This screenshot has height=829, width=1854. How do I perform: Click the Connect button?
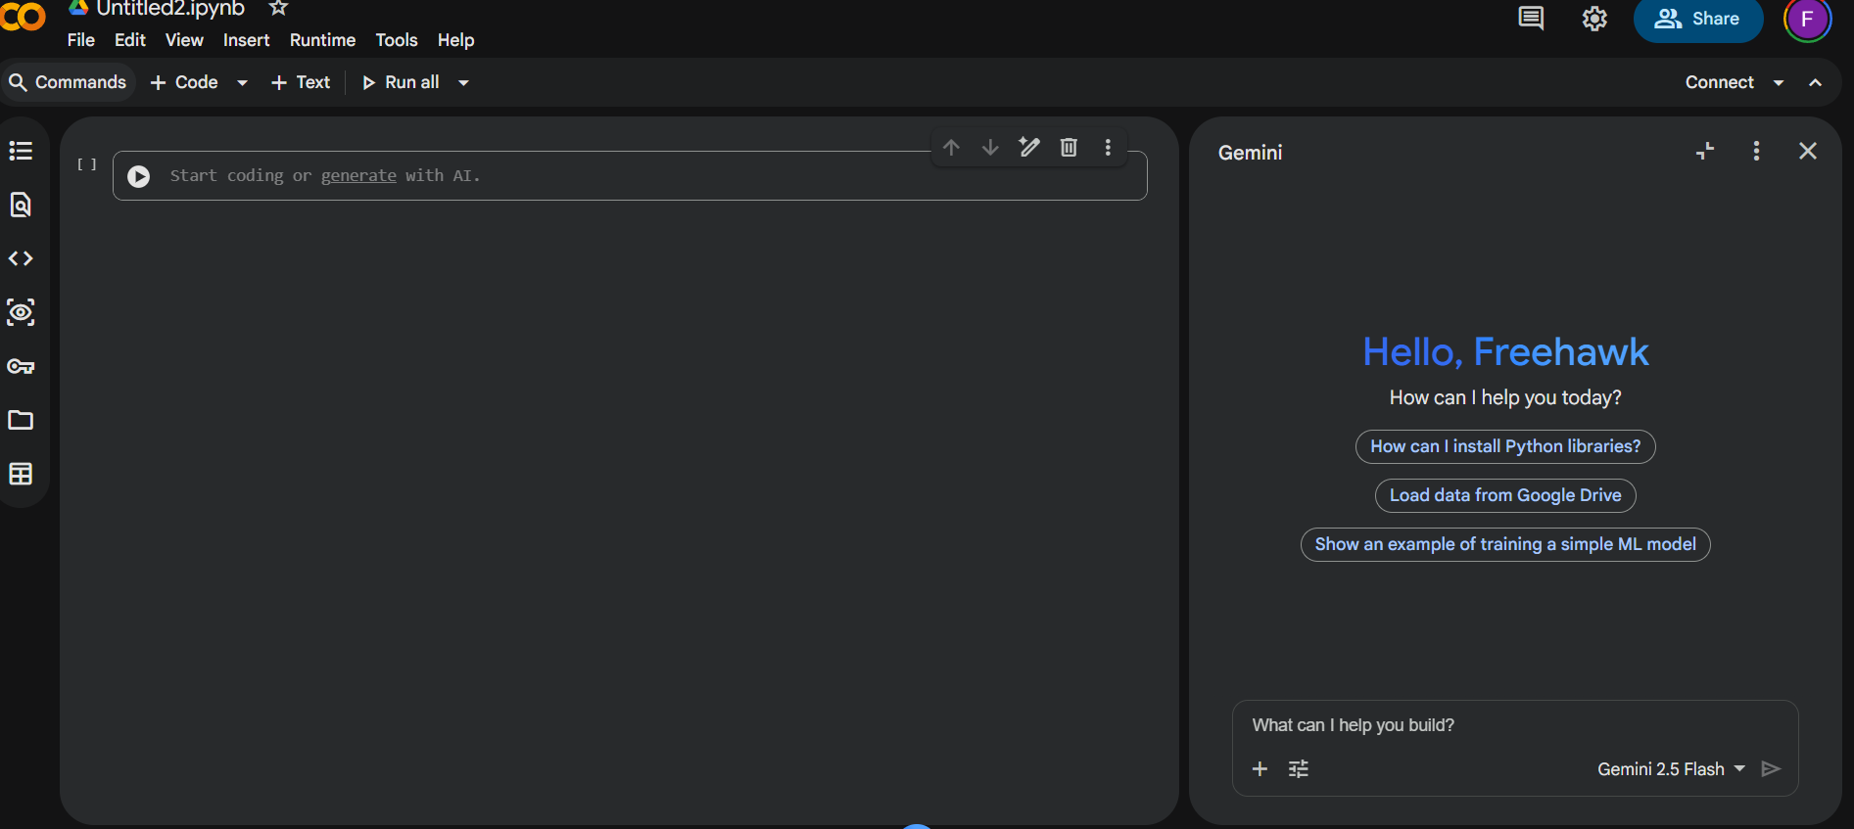1719,83
